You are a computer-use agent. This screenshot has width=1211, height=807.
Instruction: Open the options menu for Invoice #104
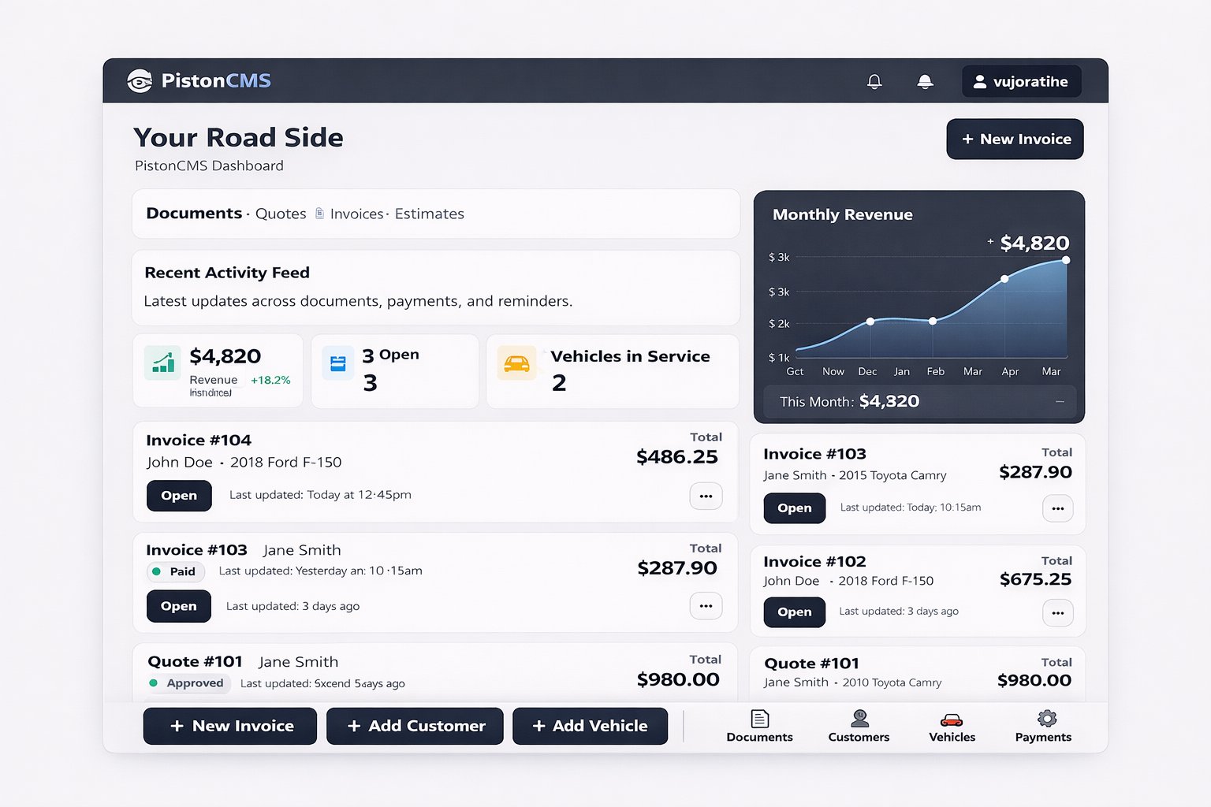click(706, 496)
